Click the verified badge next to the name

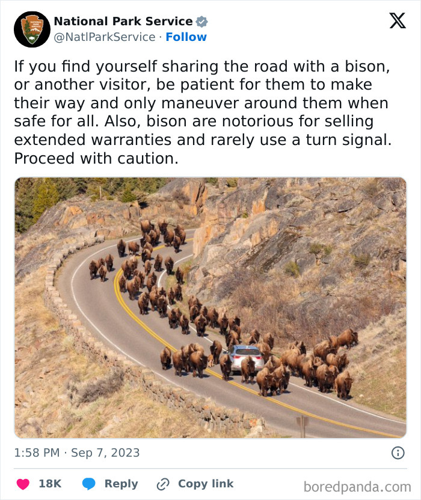(x=201, y=20)
